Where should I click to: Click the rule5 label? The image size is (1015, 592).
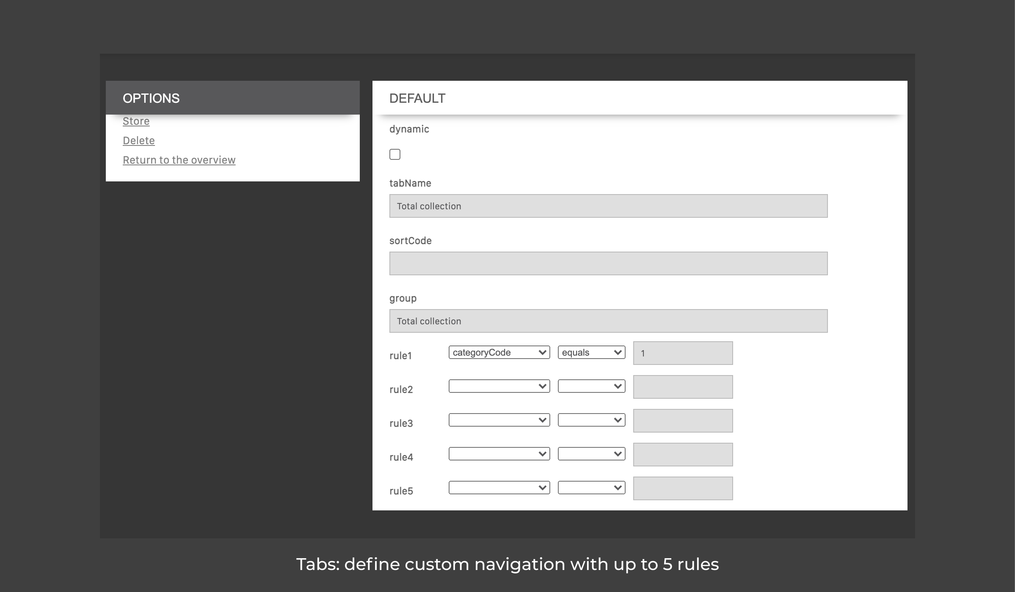(x=401, y=491)
